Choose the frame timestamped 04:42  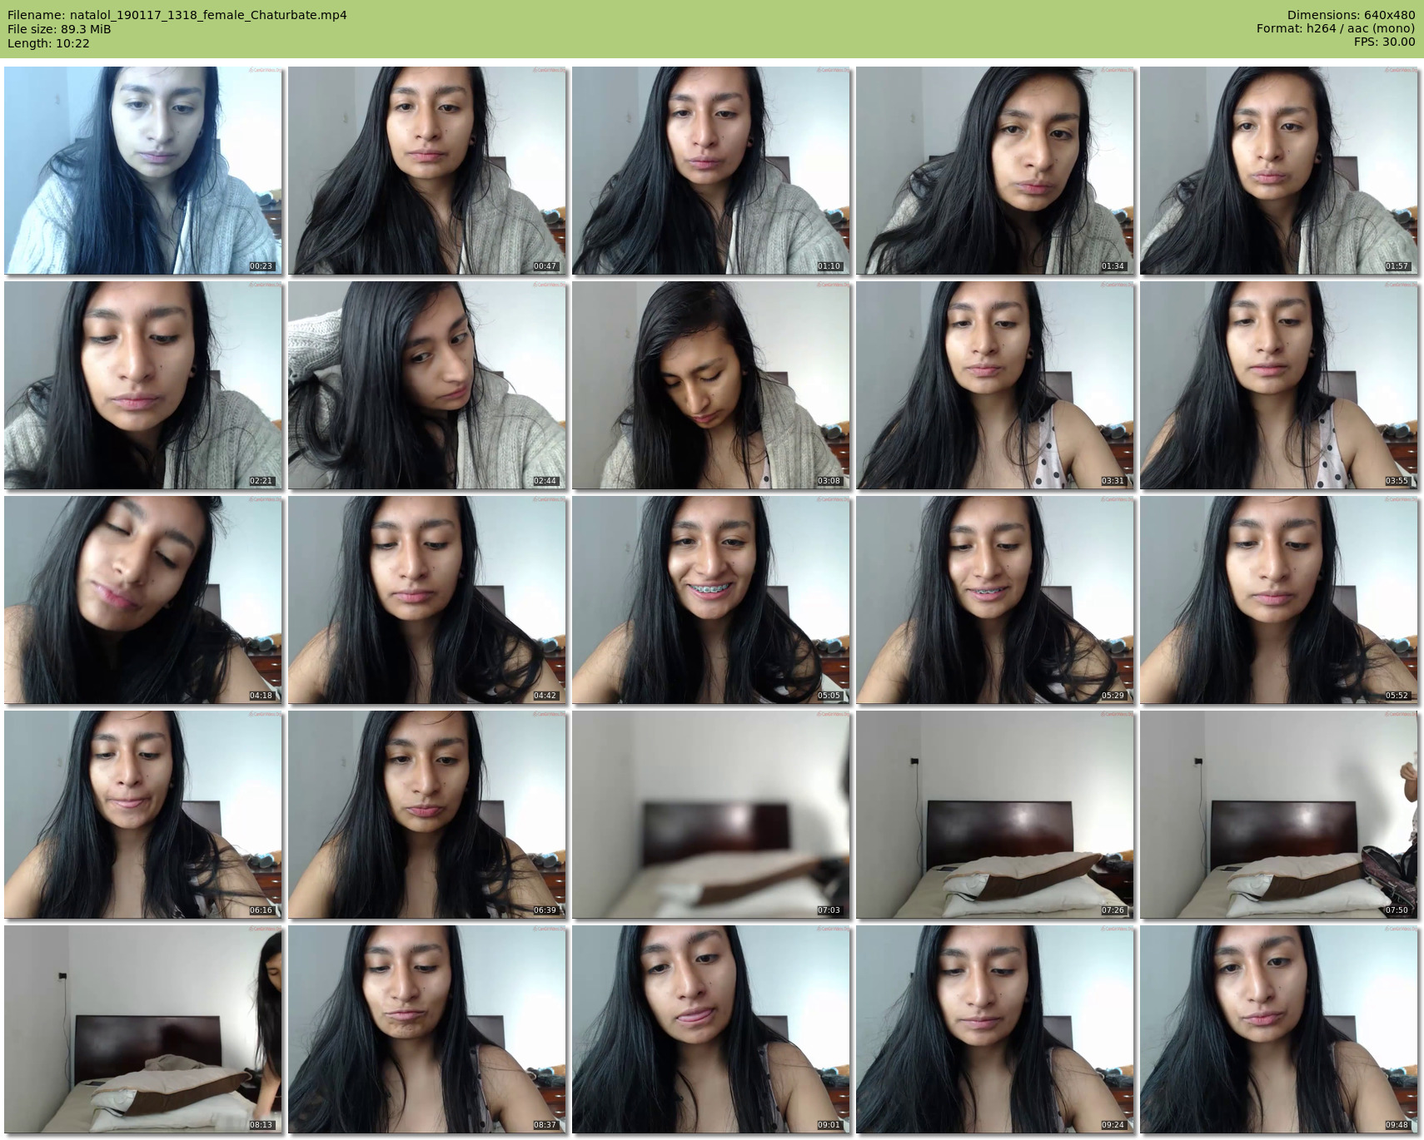427,600
